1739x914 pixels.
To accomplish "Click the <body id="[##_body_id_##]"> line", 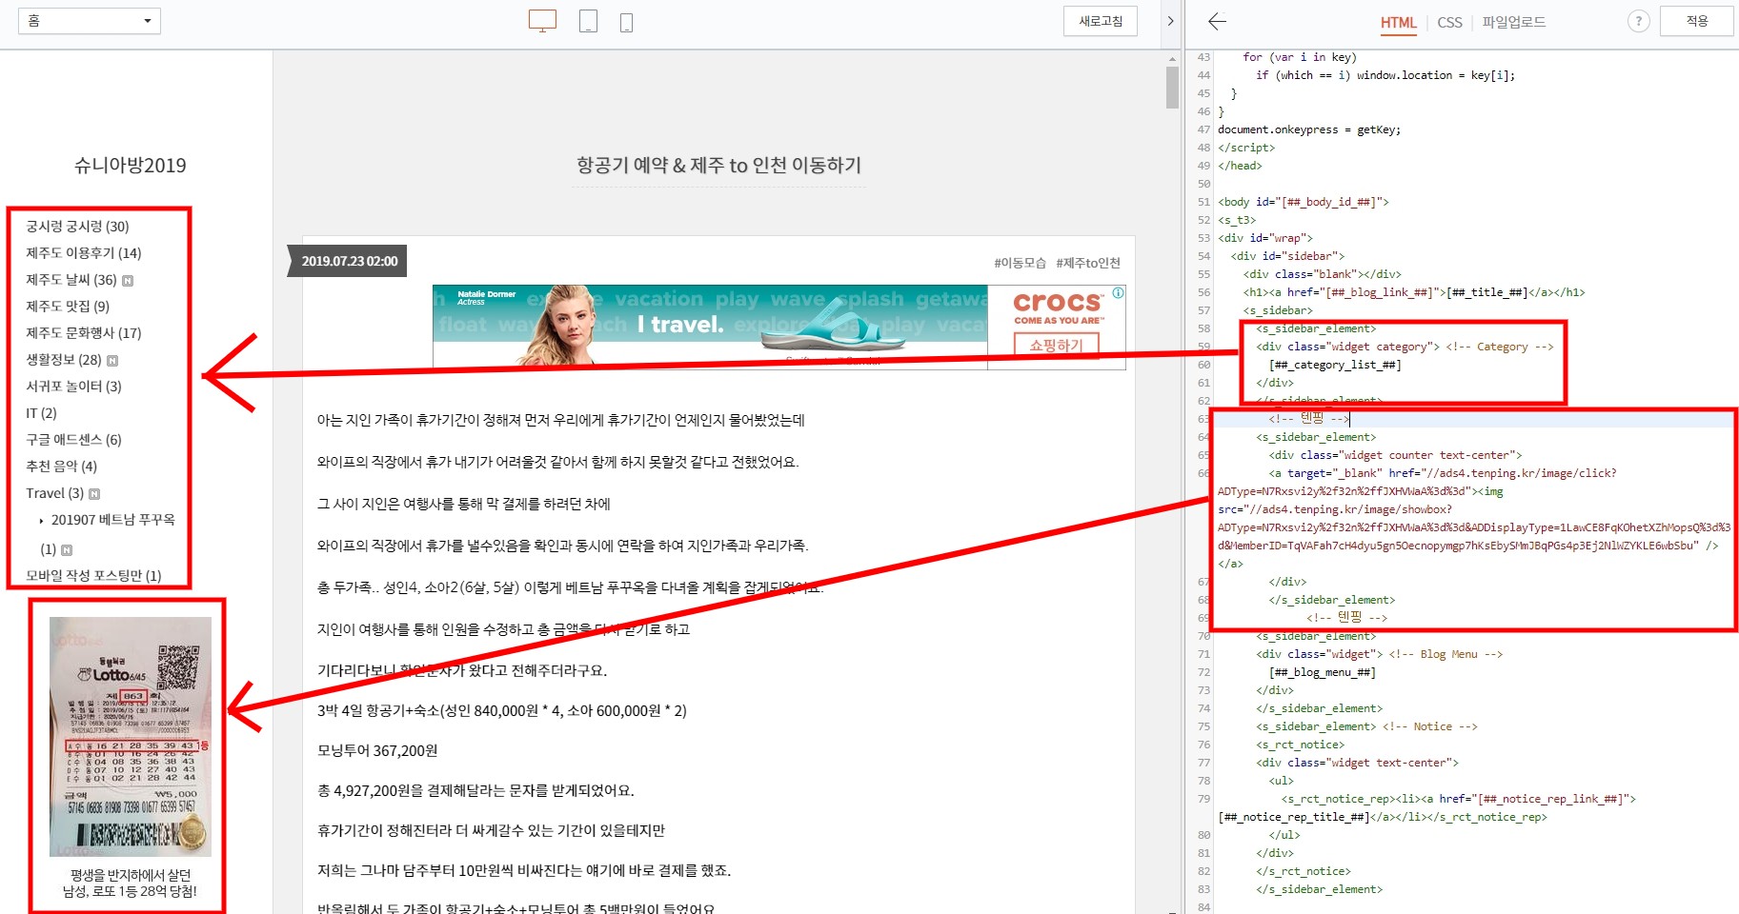I will [1303, 202].
